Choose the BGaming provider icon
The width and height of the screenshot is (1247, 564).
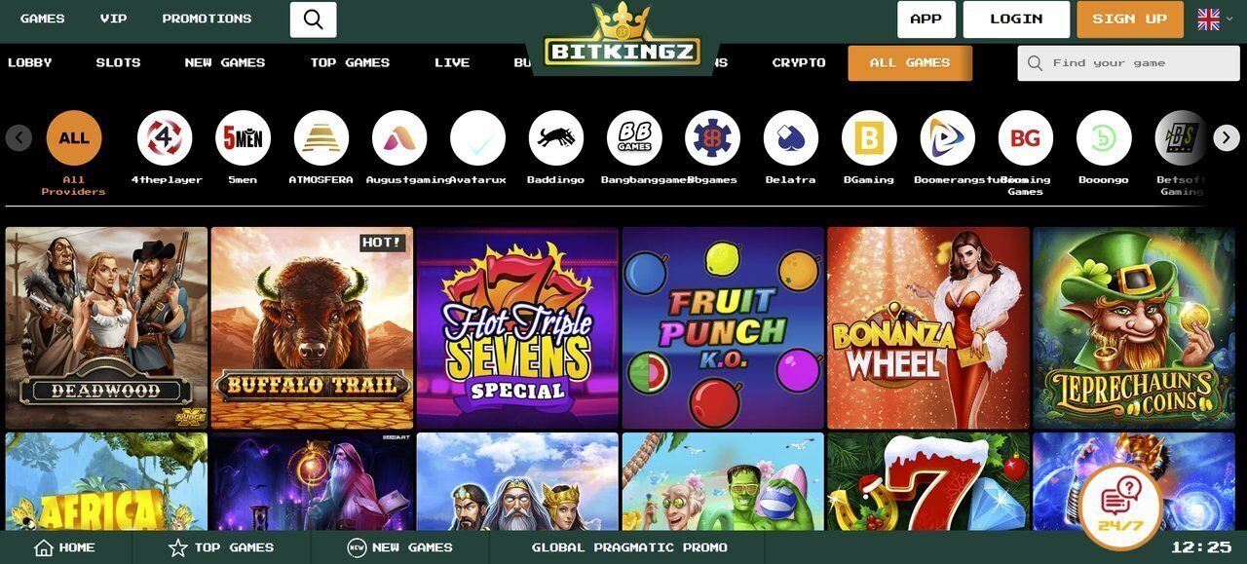point(869,137)
